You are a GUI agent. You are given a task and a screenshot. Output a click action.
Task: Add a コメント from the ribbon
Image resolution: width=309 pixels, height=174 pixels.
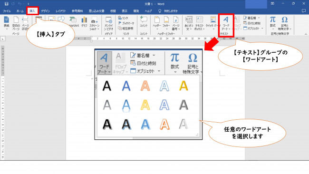[x=144, y=22]
